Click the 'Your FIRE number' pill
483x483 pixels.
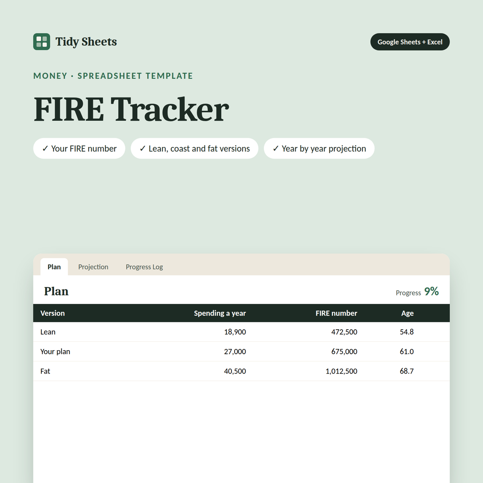tap(79, 149)
